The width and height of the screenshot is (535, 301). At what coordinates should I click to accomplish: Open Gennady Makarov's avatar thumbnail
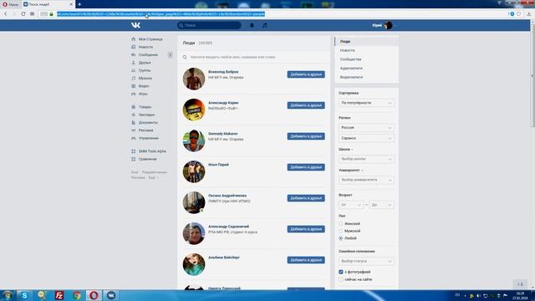[194, 140]
